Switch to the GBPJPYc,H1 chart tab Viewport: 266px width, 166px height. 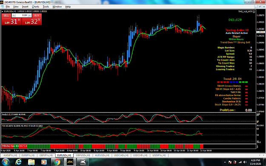[x=46, y=155]
